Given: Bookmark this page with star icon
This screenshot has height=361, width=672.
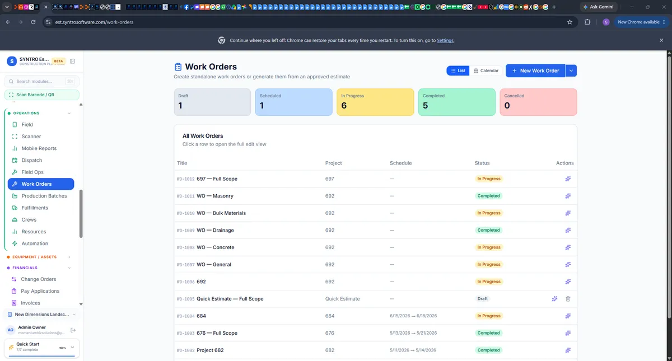Looking at the screenshot, I should (570, 22).
